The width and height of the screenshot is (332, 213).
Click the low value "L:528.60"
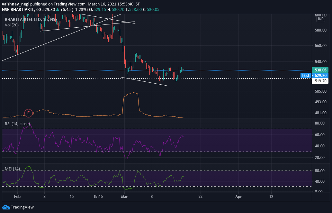pos(133,10)
